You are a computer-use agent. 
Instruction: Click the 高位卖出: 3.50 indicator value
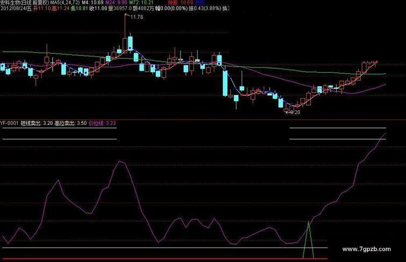pos(70,123)
